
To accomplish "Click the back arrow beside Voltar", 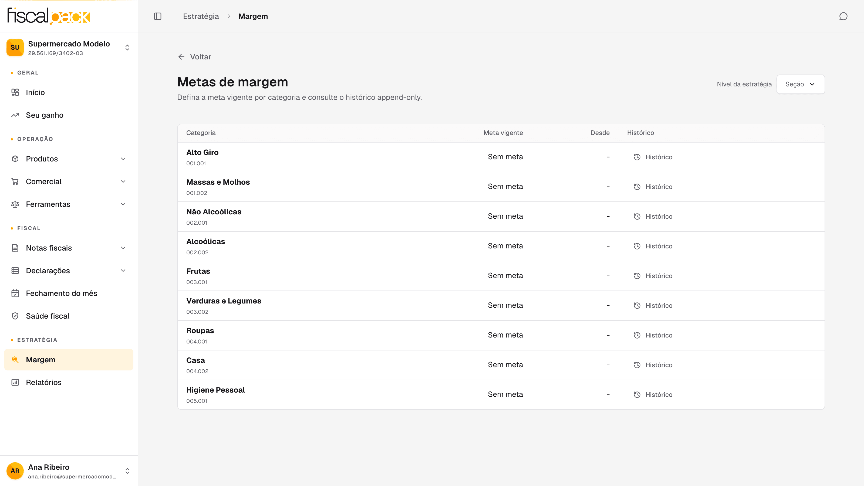I will pyautogui.click(x=181, y=57).
